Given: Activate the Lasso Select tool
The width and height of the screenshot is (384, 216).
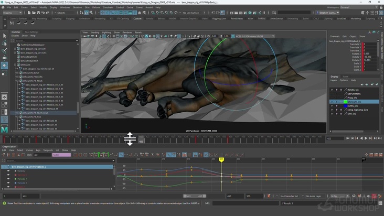Looking at the screenshot, I should (x=5, y=43).
